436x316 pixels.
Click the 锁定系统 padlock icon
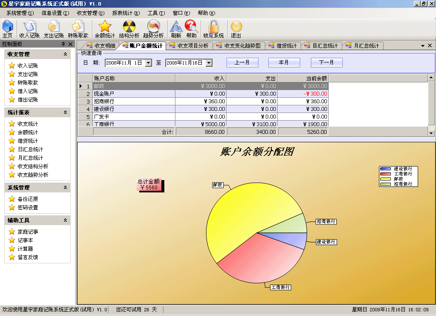click(x=213, y=29)
